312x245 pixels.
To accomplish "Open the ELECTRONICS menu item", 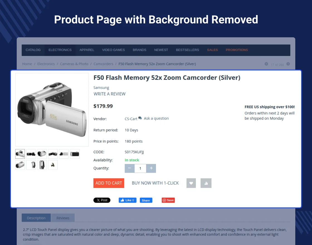I will 60,50.
